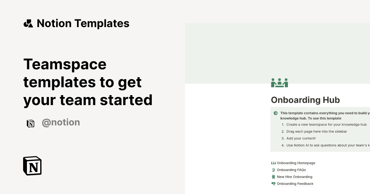The image size is (370, 194).
Task: Click the award icon beside Onboarding FAQs
Action: 273,170
